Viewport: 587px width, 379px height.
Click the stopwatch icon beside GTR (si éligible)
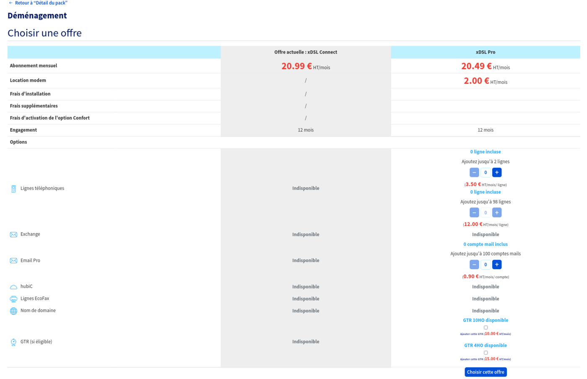tap(13, 342)
